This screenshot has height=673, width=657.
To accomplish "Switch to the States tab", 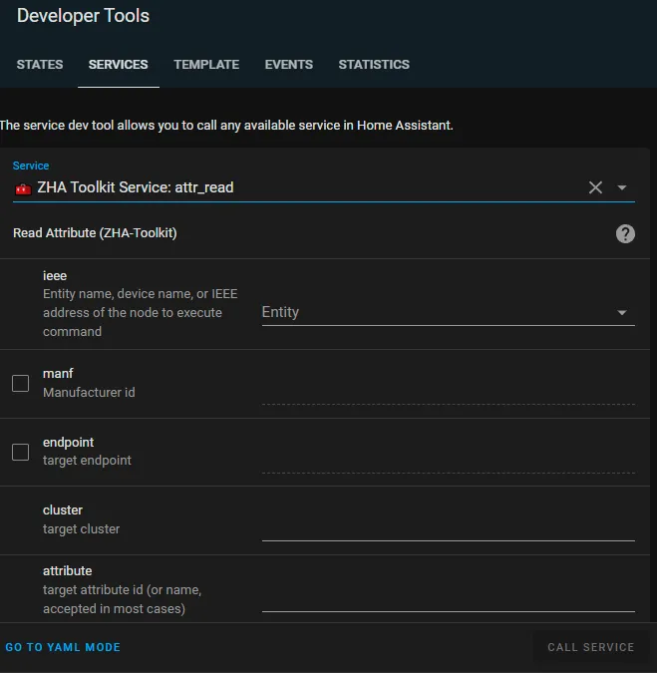I will click(40, 65).
